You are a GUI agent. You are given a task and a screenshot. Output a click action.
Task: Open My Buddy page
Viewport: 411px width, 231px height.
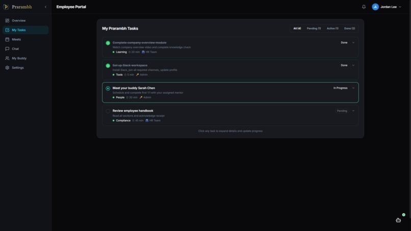click(25, 58)
